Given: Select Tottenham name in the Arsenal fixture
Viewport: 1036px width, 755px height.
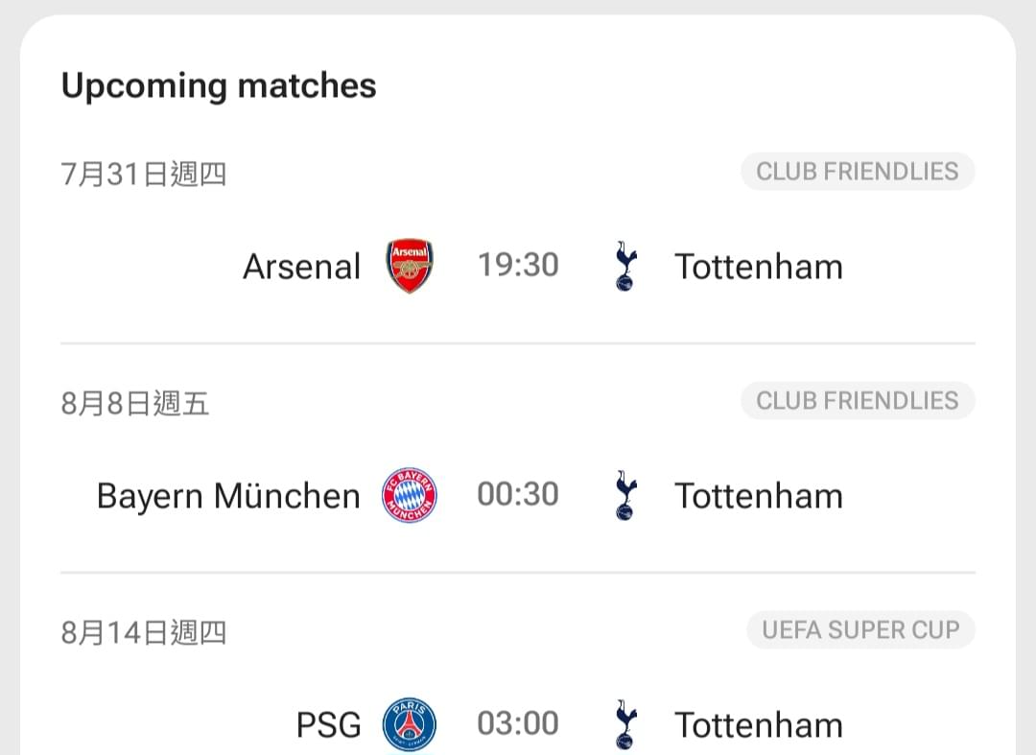Looking at the screenshot, I should point(759,267).
